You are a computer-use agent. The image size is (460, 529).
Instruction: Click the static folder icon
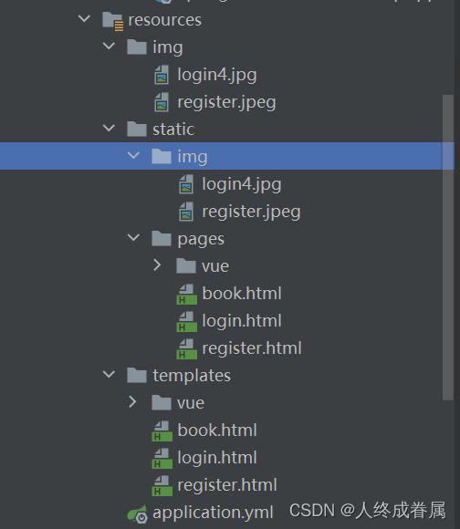click(x=137, y=129)
